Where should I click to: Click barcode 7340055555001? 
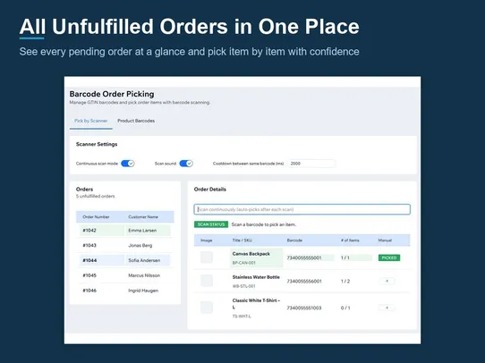pyautogui.click(x=304, y=257)
